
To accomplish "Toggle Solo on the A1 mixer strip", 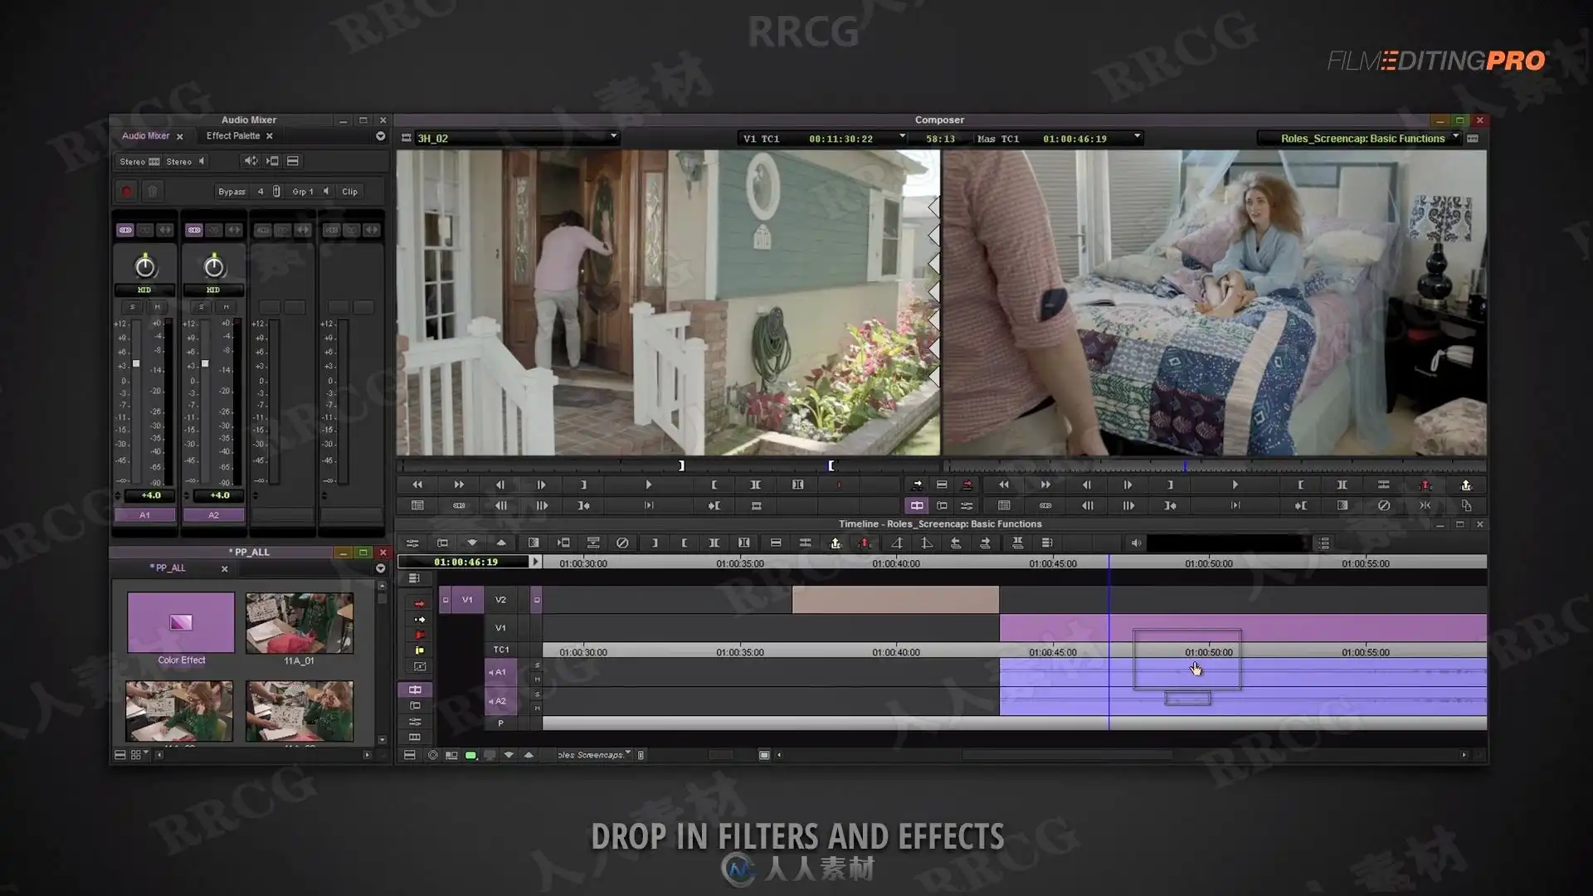I will click(x=132, y=307).
